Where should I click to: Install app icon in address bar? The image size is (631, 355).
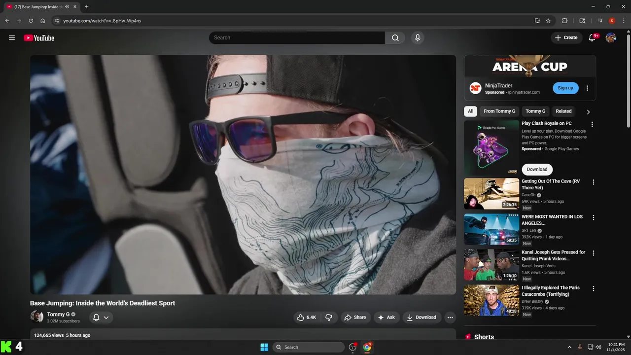tap(537, 21)
